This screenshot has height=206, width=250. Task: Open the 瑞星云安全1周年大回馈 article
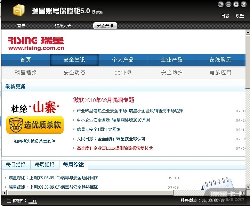point(98,130)
